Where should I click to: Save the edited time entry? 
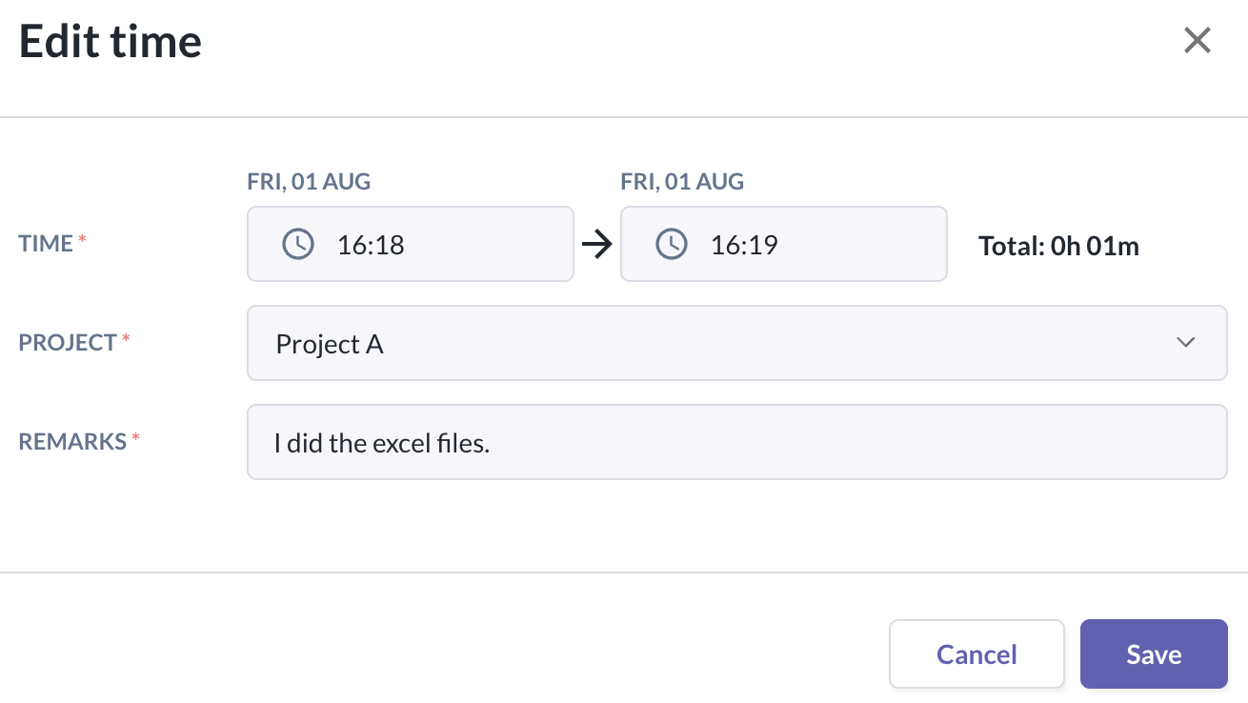coord(1153,654)
